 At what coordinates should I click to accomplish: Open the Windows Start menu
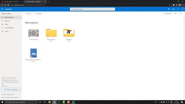[x=2, y=102]
